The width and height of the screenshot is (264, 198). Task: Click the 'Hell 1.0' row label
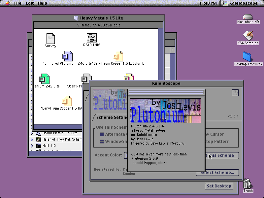(x=49, y=146)
